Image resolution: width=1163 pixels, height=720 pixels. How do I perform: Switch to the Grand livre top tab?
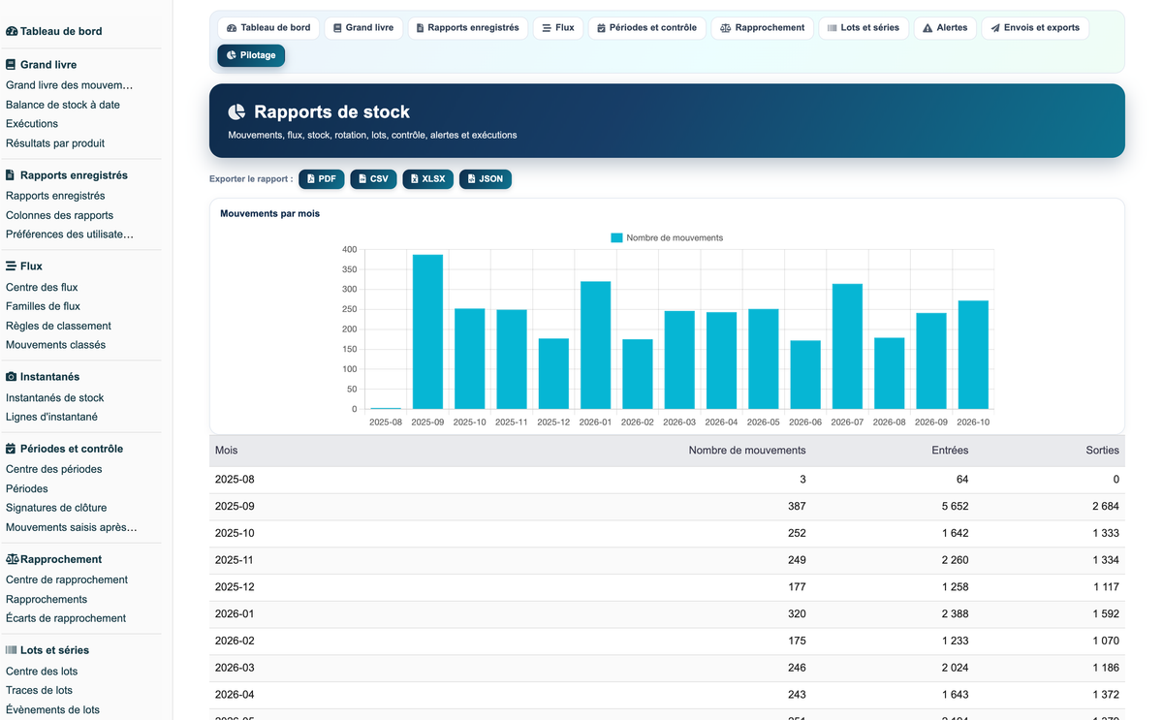[x=363, y=28]
